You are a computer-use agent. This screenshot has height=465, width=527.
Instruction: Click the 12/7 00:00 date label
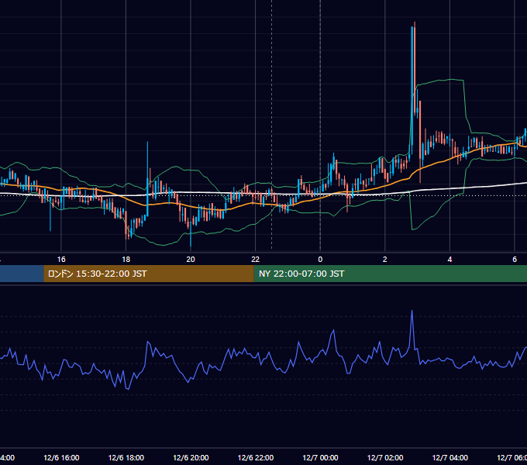320,458
